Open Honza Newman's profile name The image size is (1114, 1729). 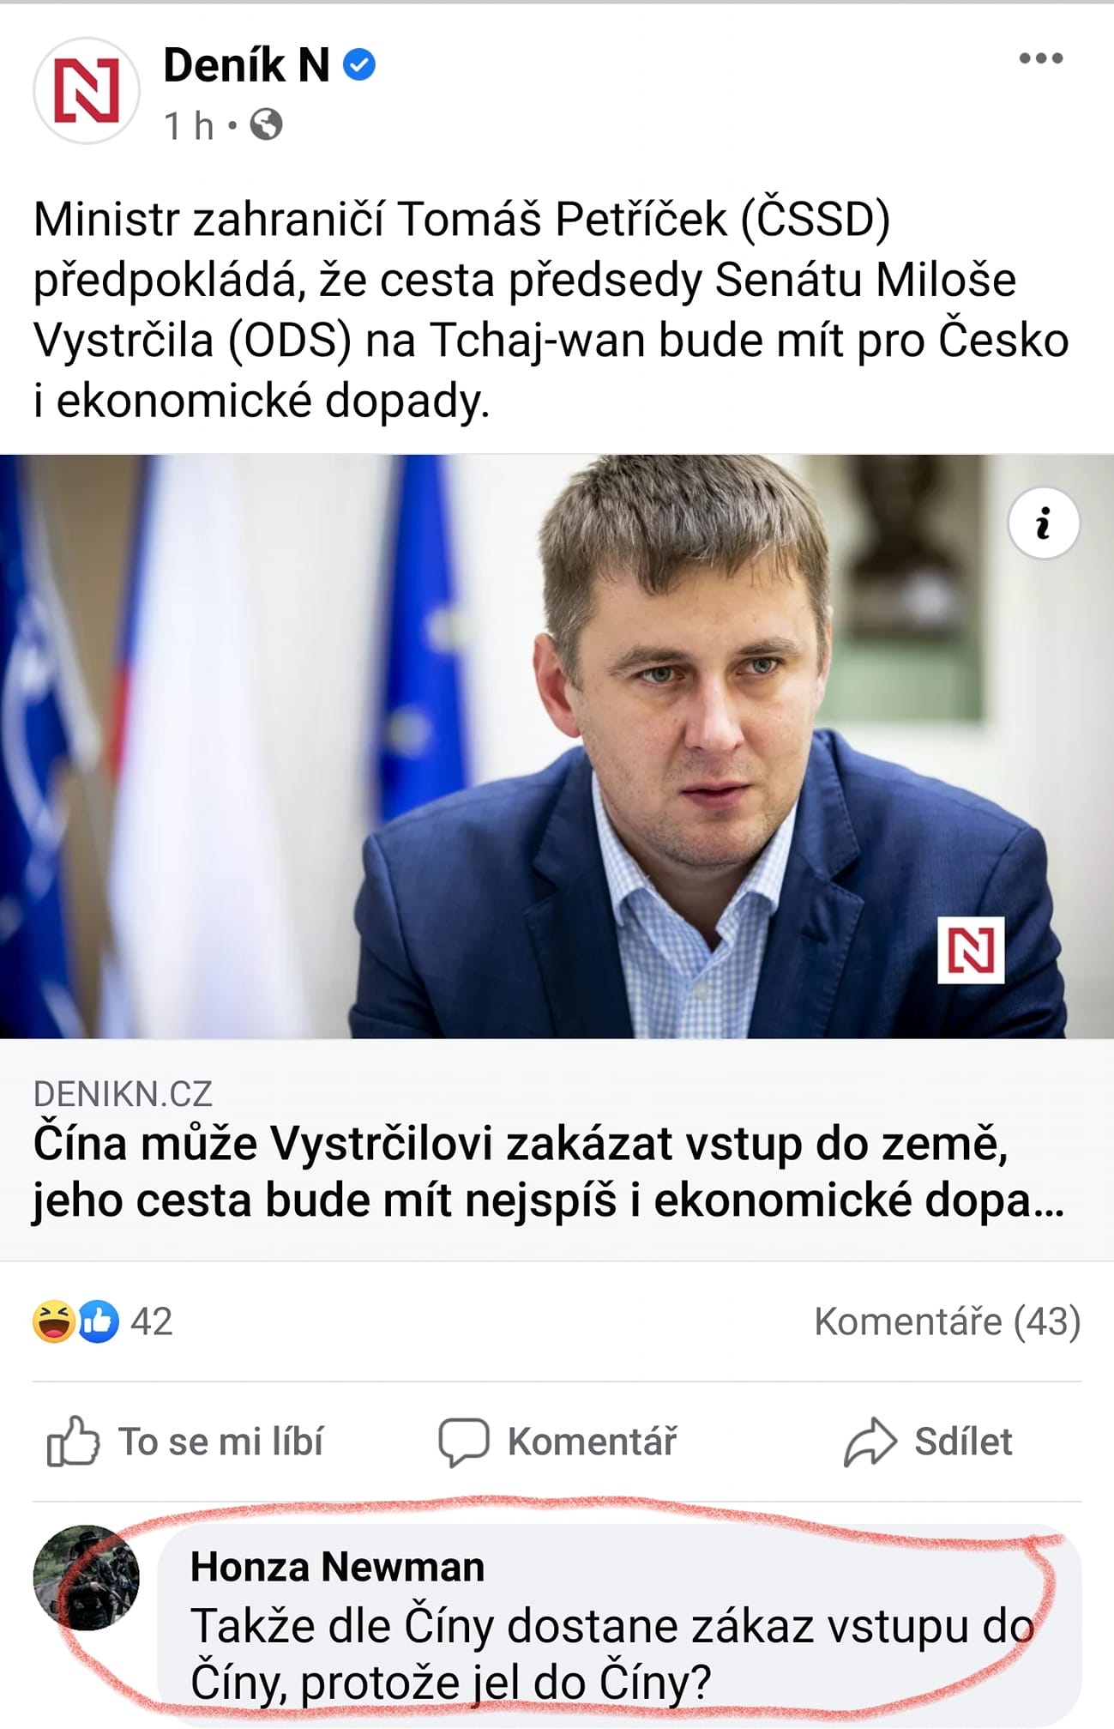[x=337, y=1567]
